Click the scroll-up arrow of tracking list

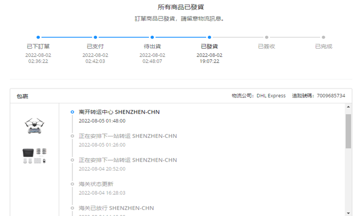click(x=348, y=107)
